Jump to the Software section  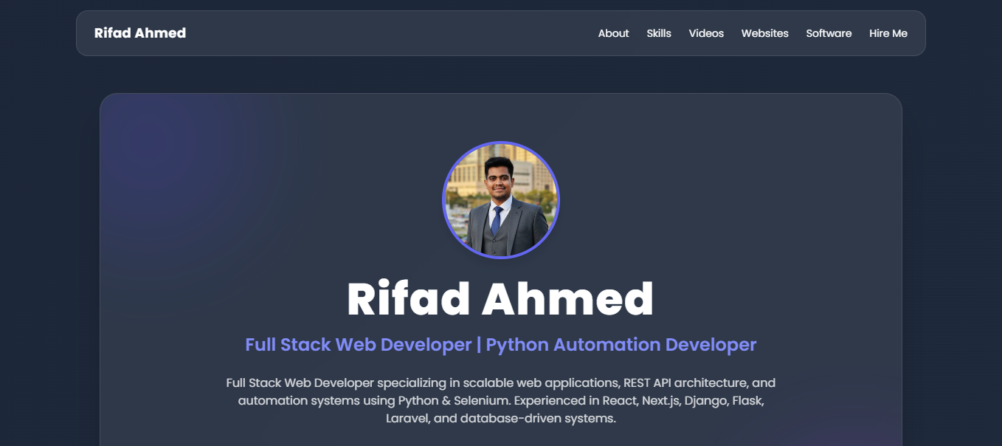pyautogui.click(x=829, y=33)
